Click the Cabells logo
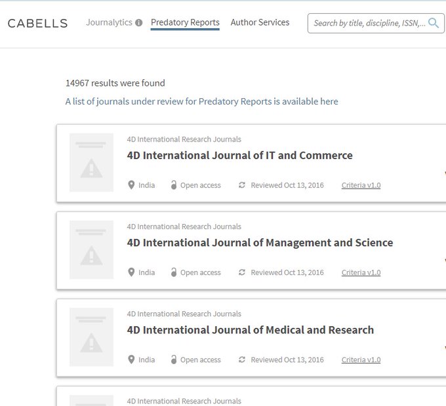 [x=37, y=24]
